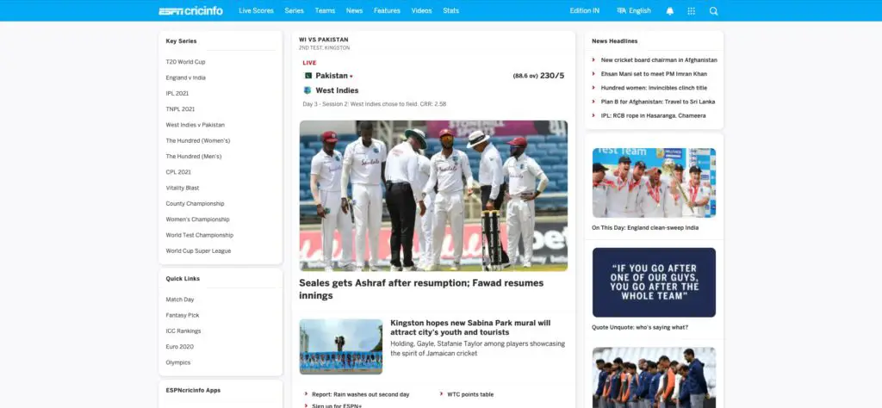Click the search magnifier icon
882x408 pixels.
tap(714, 10)
